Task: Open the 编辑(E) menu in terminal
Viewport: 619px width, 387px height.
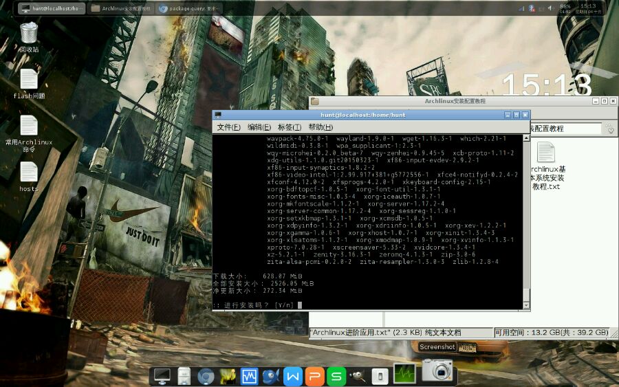Action: (x=259, y=127)
